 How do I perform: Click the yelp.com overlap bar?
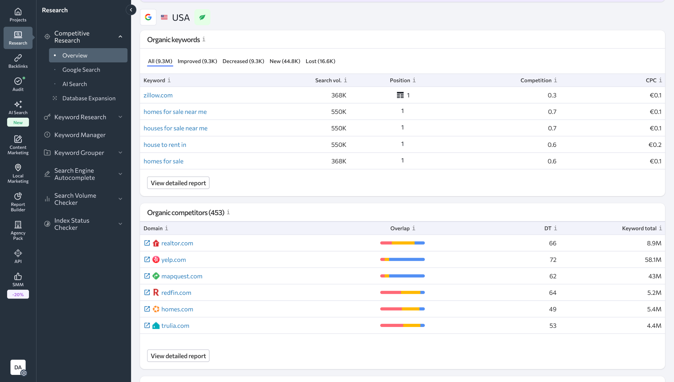pyautogui.click(x=402, y=260)
